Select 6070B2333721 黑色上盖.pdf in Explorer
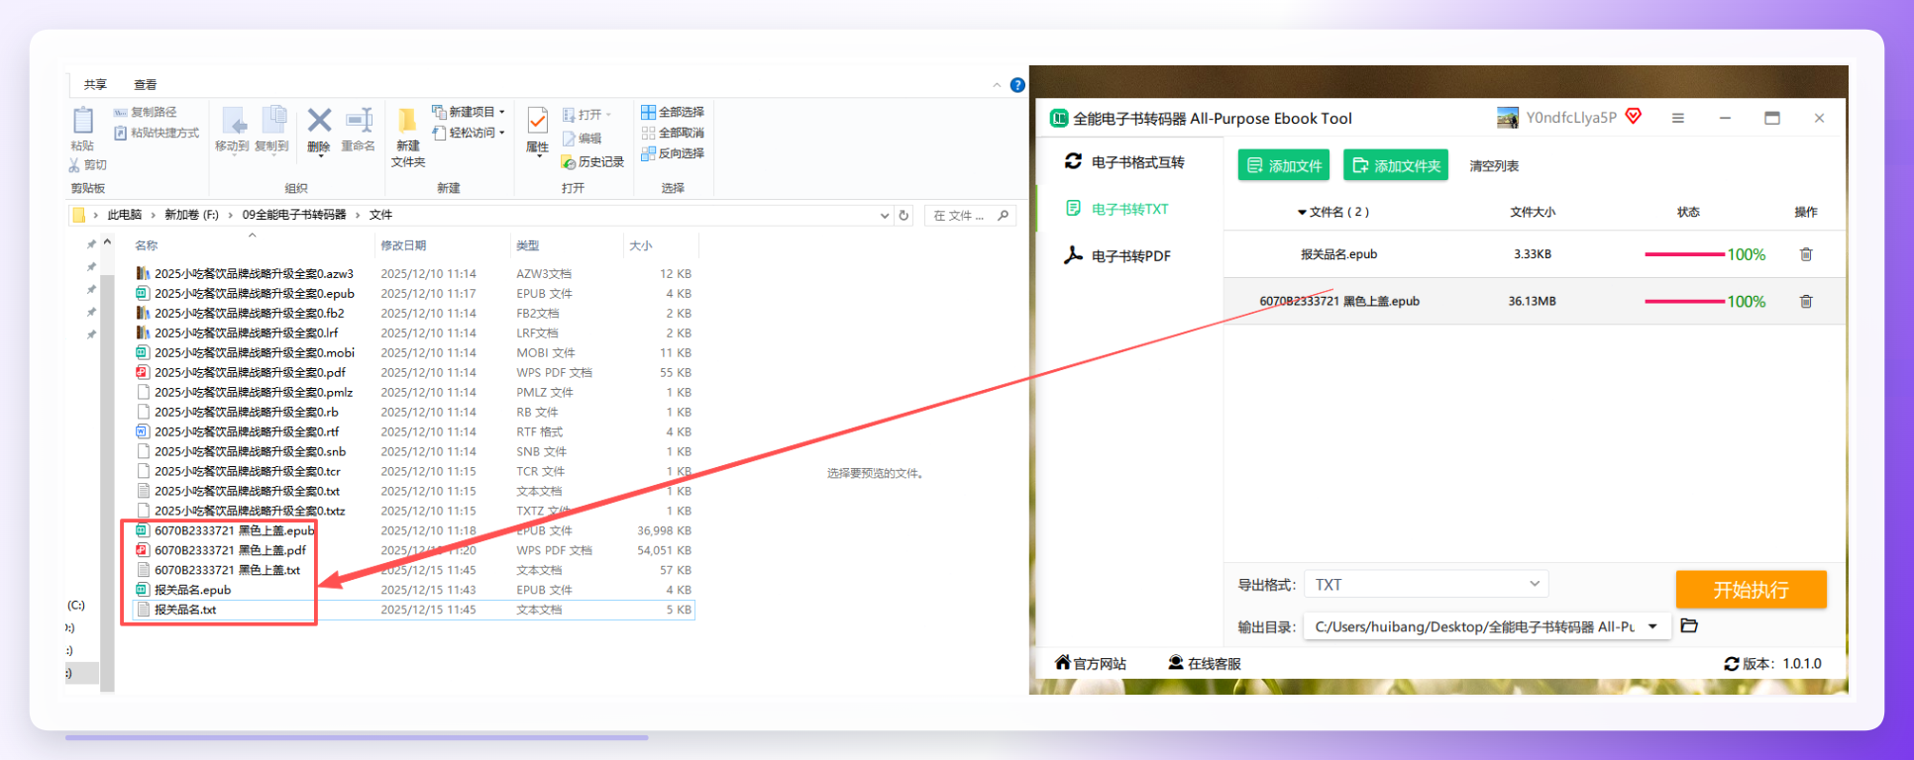The width and height of the screenshot is (1914, 760). coord(230,551)
